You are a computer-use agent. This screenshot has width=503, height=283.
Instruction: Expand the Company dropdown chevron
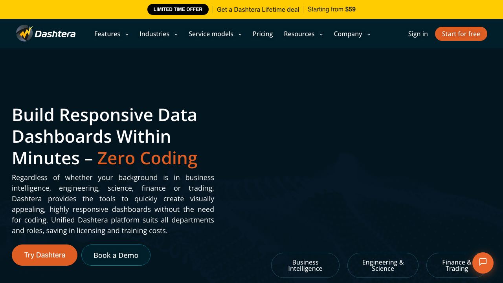pyautogui.click(x=369, y=34)
